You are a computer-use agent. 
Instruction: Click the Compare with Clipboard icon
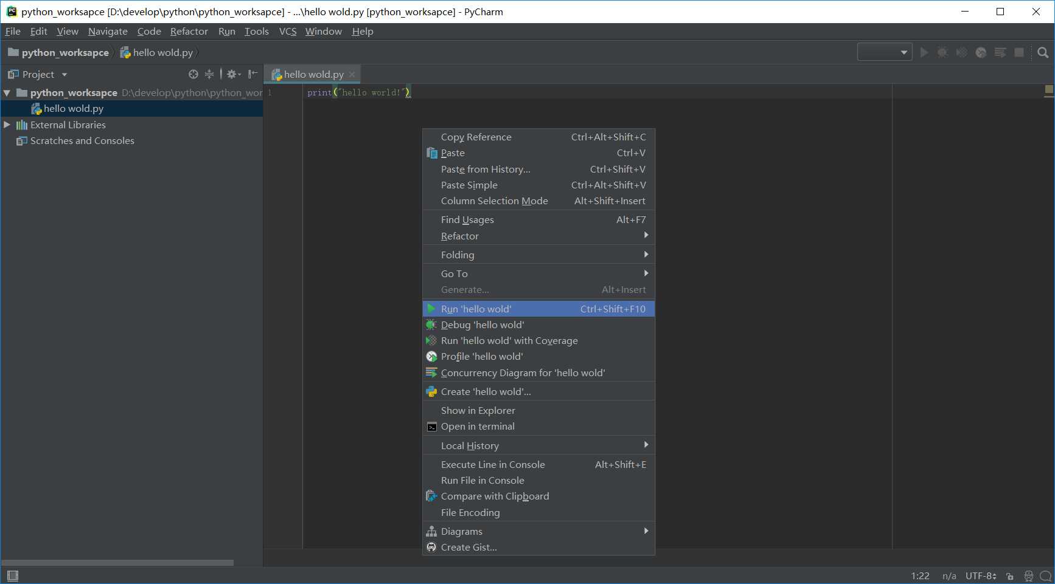(431, 496)
